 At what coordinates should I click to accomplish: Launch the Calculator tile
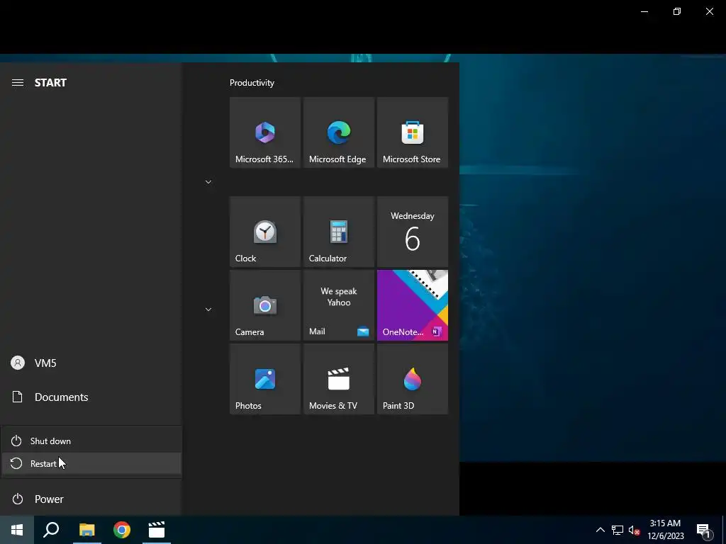[338, 232]
